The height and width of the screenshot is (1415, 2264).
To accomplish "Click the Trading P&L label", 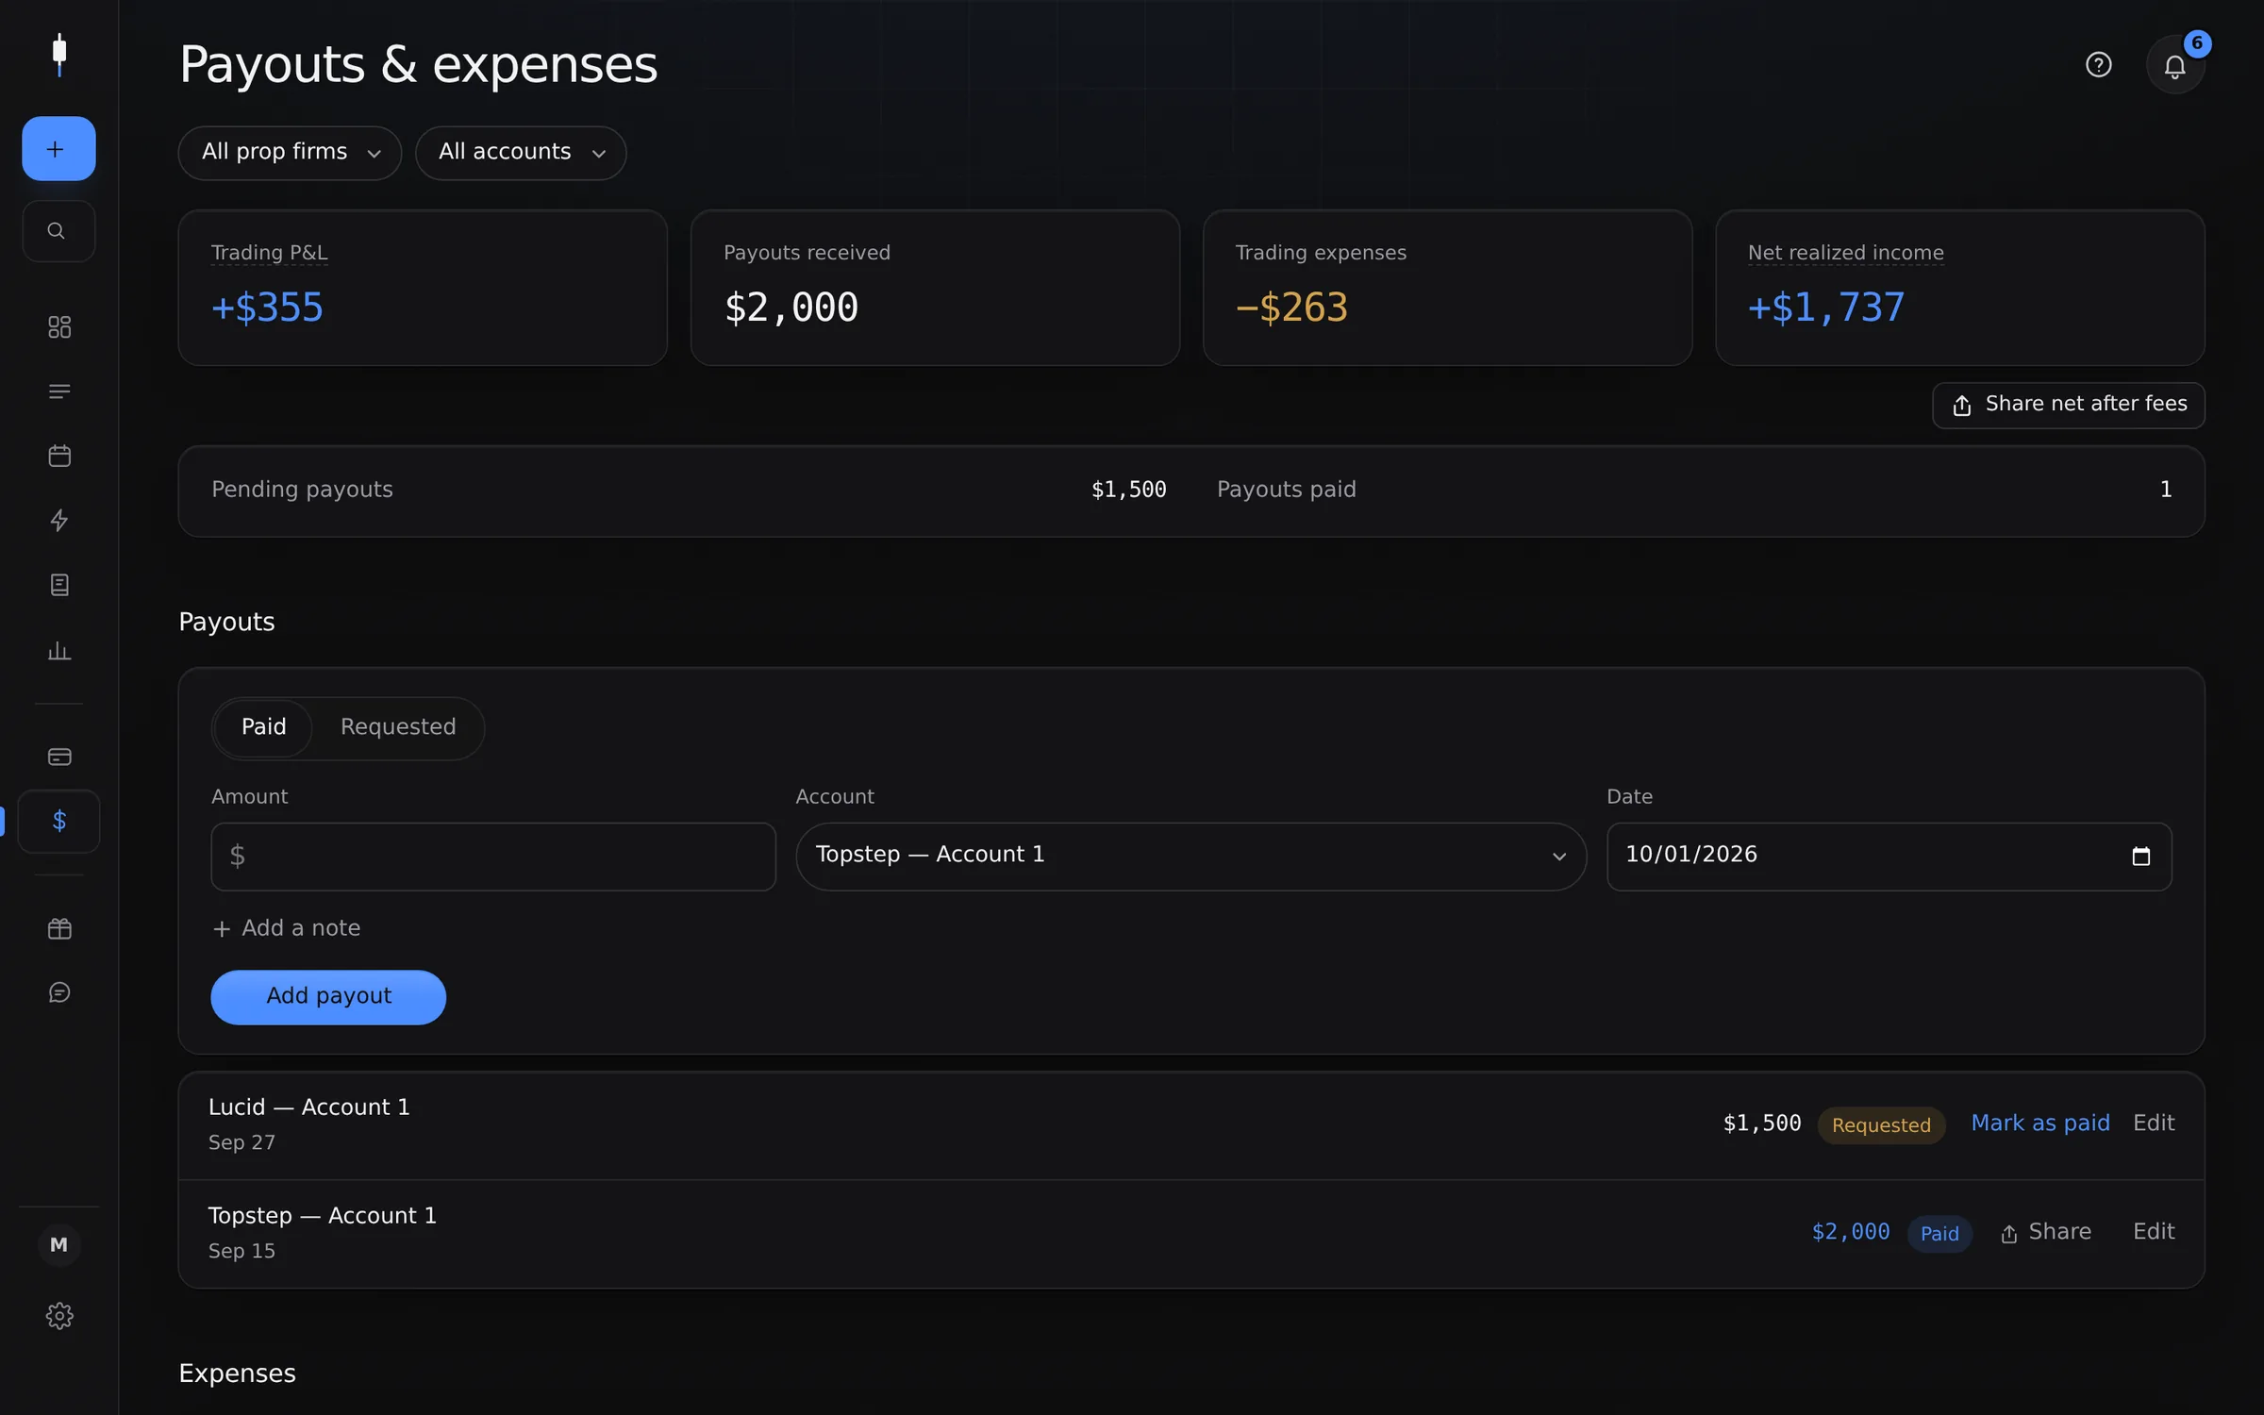I will [x=270, y=253].
